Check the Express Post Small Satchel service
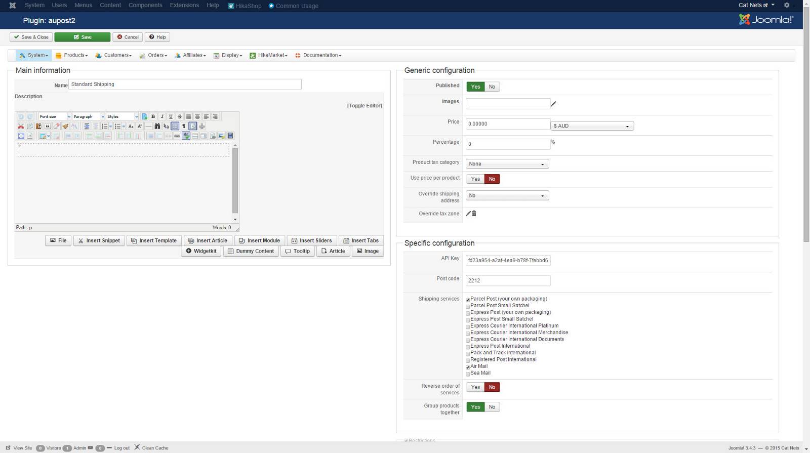The height and width of the screenshot is (453, 810). coord(468,320)
